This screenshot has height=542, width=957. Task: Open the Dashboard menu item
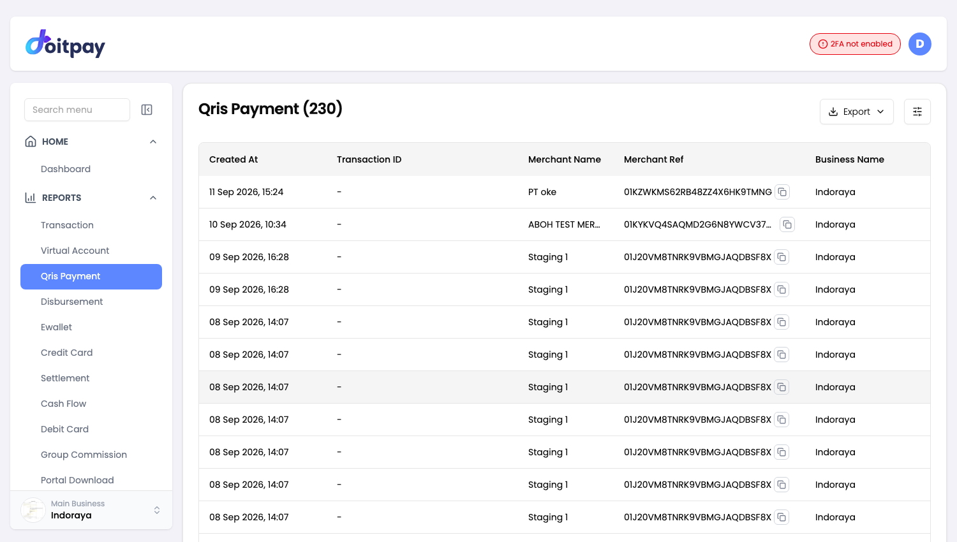tap(66, 169)
